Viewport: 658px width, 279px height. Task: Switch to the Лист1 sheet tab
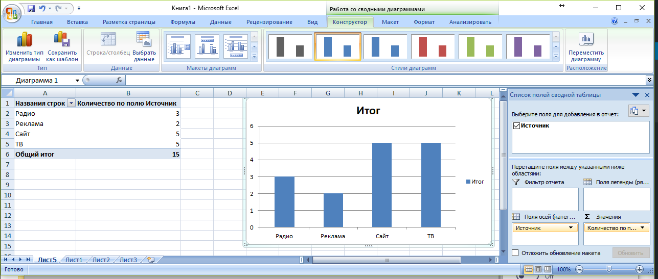tap(74, 260)
